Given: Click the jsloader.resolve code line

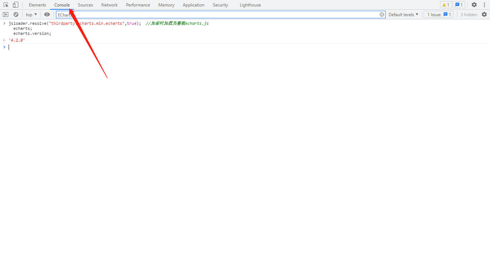Looking at the screenshot, I should tap(108, 23).
